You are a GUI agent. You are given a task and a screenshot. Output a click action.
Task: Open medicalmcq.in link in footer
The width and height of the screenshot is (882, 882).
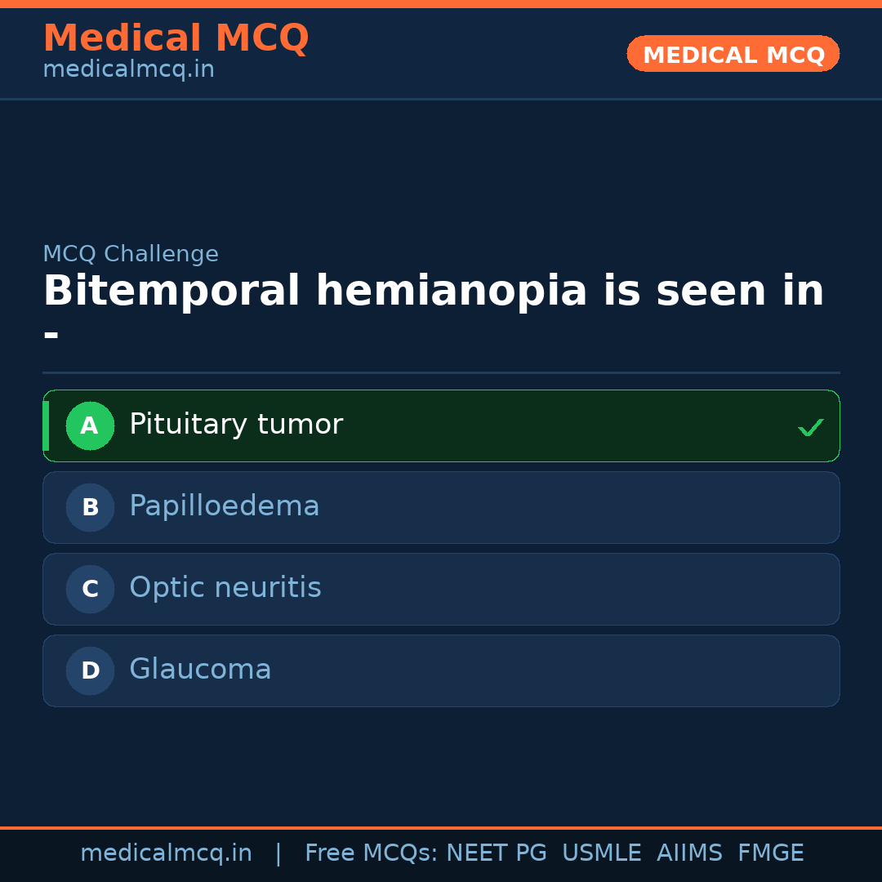tap(166, 853)
